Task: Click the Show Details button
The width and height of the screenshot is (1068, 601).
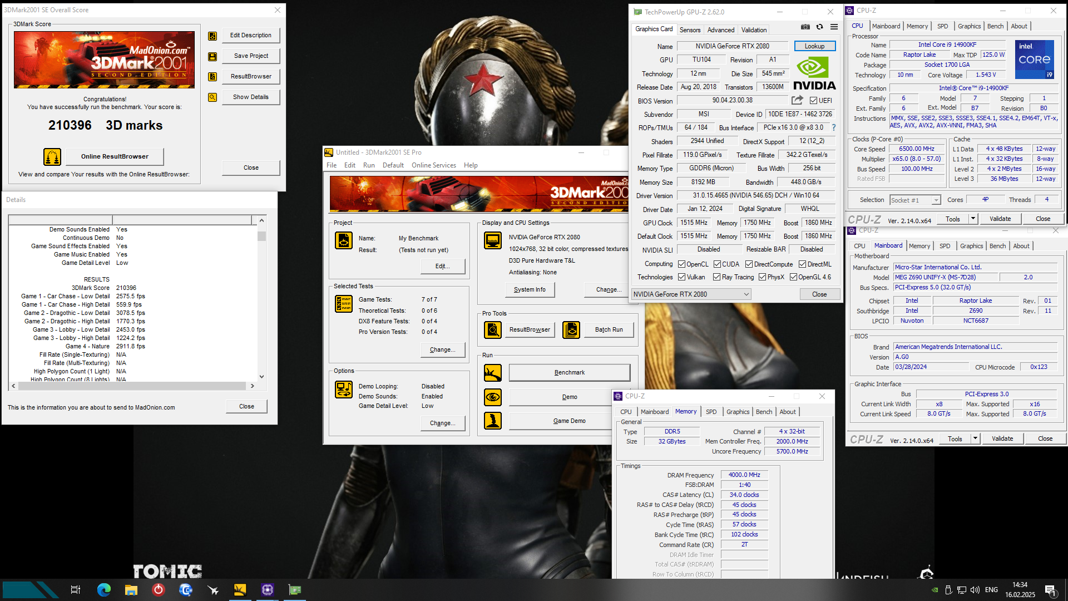Action: (251, 97)
